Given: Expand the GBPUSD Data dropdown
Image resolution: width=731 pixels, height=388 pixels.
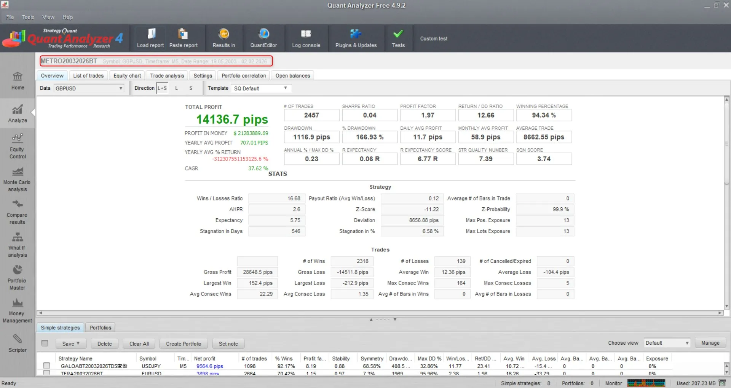Looking at the screenshot, I should pos(89,88).
